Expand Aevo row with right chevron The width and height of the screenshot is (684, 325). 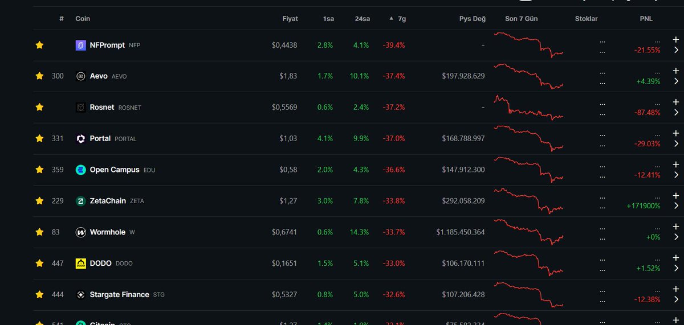pos(676,81)
